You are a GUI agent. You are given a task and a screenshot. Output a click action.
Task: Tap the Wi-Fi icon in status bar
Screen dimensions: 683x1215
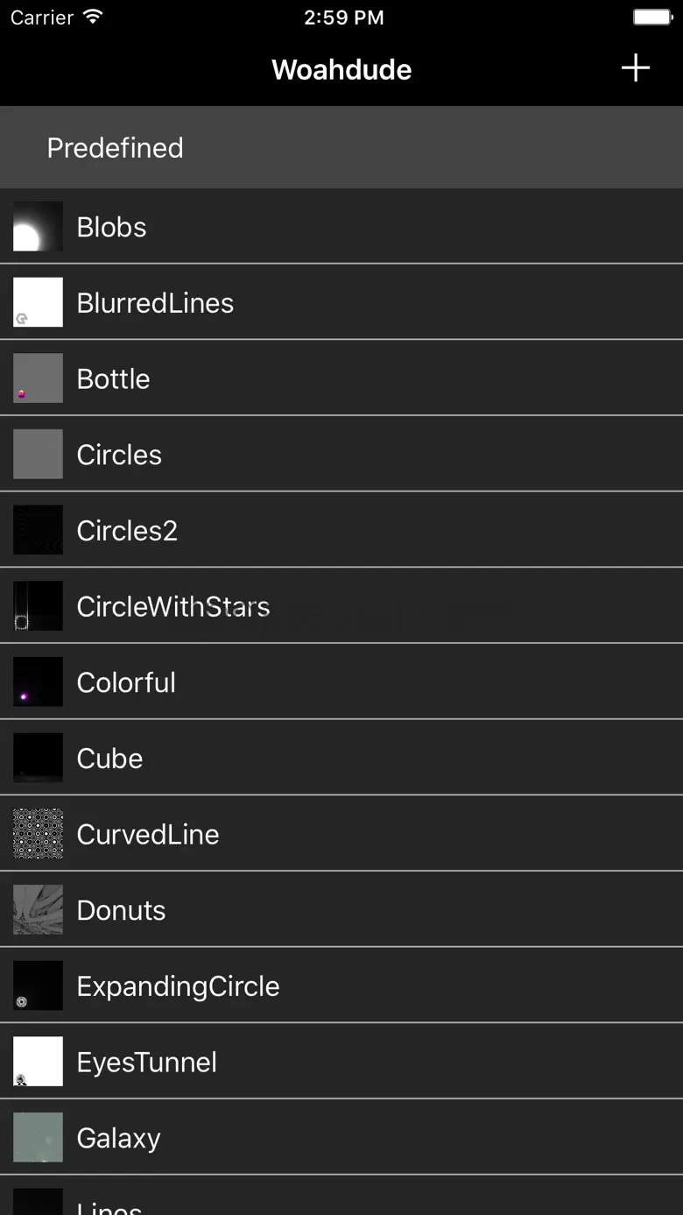click(92, 17)
